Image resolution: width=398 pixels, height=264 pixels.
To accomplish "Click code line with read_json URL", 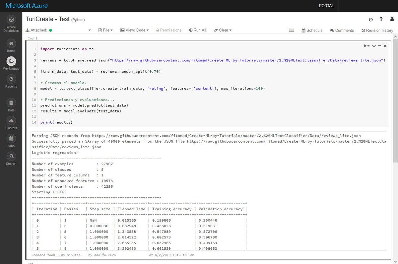I will coord(213,60).
